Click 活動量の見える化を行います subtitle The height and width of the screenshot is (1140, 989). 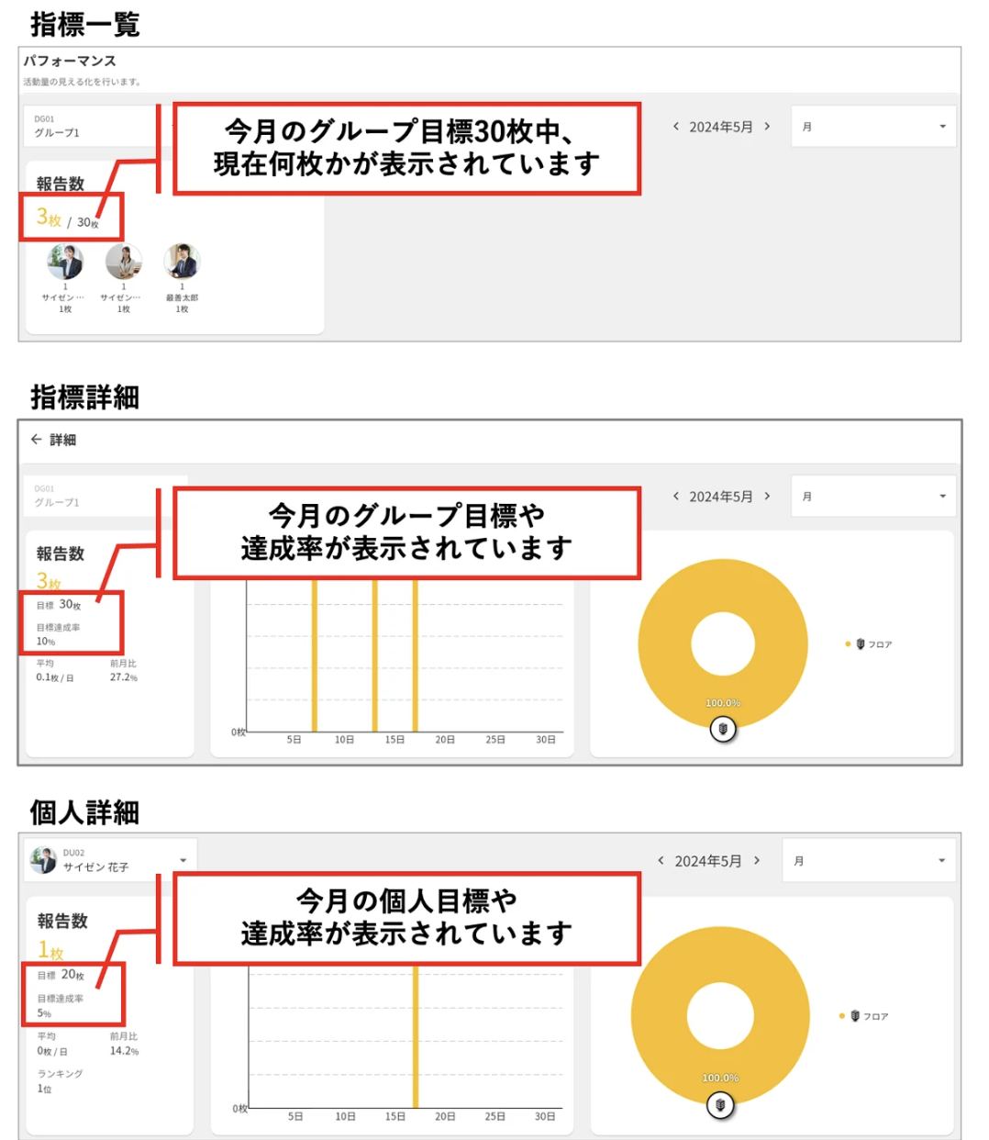point(83,82)
